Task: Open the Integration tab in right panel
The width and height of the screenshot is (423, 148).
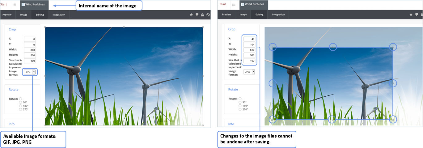Action: 278,14
